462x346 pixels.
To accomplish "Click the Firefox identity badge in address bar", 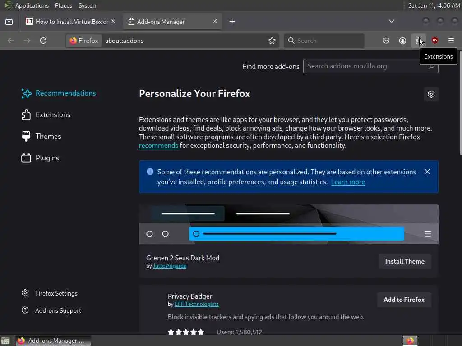I will [x=84, y=41].
